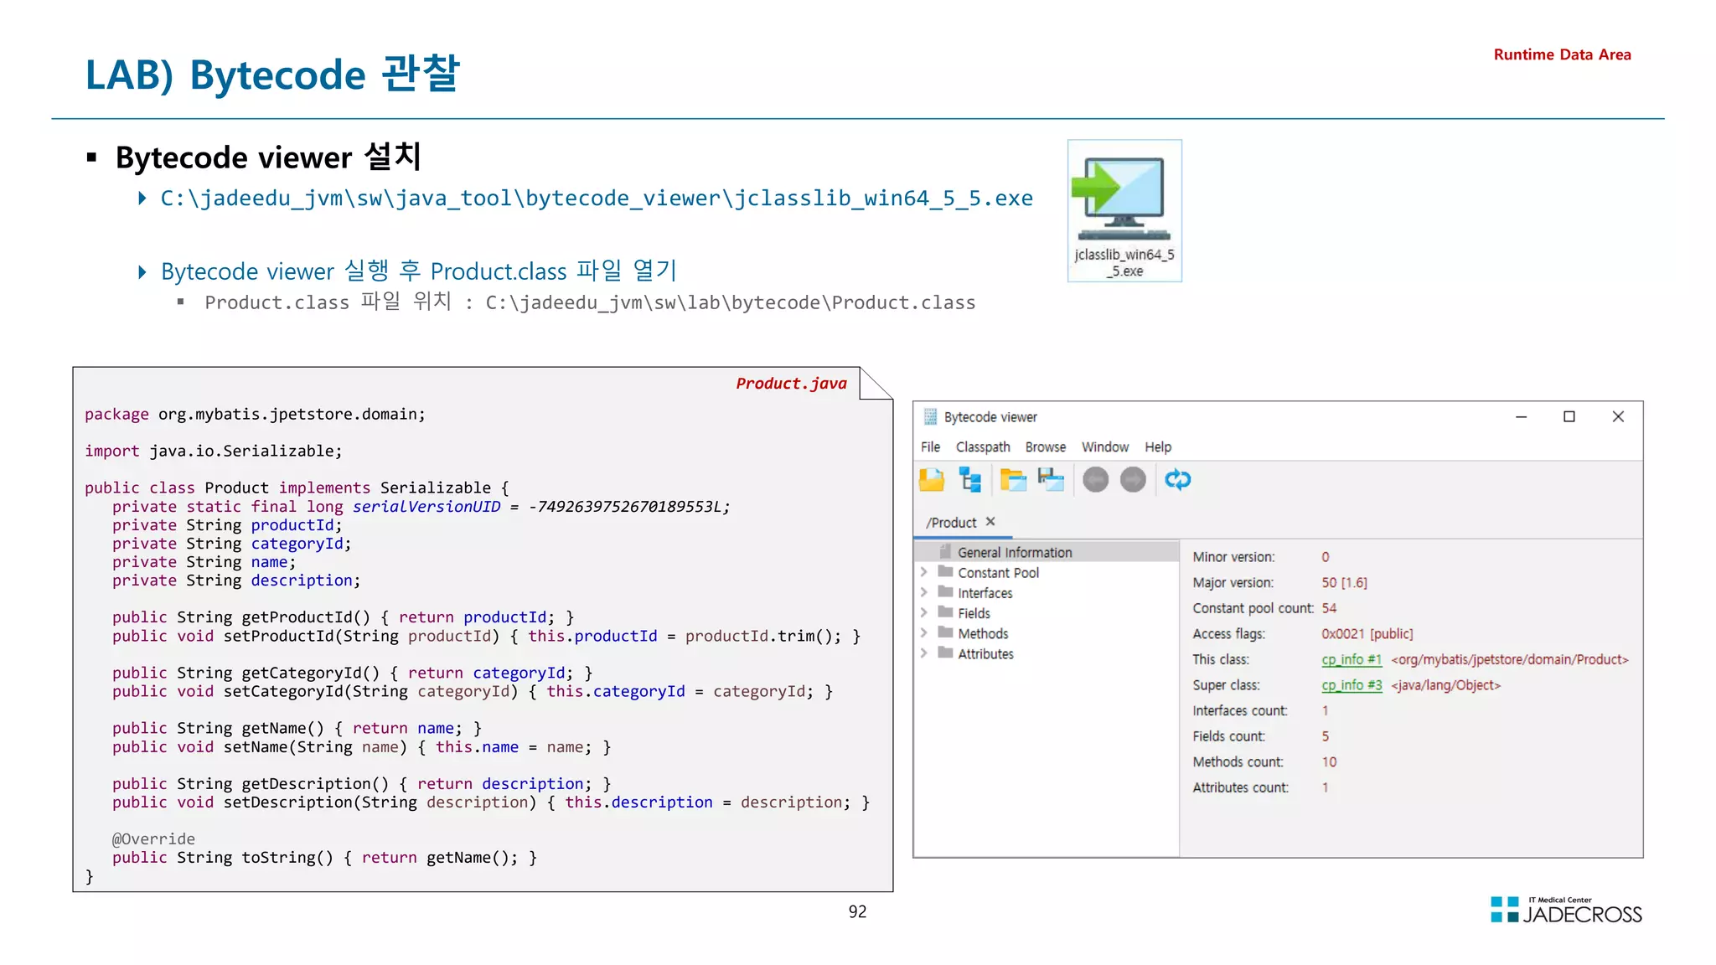Open the File menu

pos(930,447)
